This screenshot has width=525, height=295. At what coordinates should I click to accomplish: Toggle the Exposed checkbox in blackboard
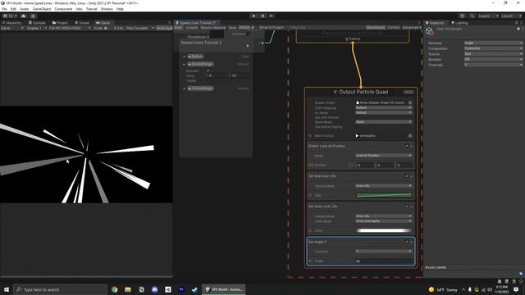(208, 70)
